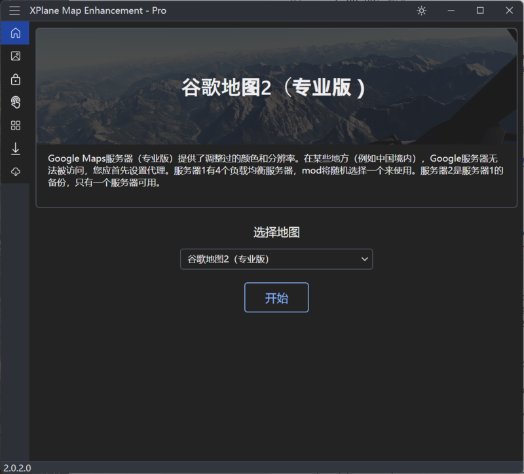The height and width of the screenshot is (474, 524).
Task: Open the lock icon page in sidebar
Action: (15, 79)
